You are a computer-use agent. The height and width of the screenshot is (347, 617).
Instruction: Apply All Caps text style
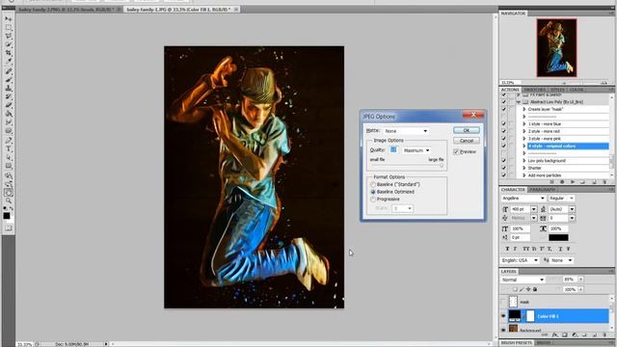pos(525,249)
